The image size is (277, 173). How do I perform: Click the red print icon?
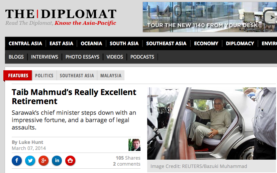[70, 161]
